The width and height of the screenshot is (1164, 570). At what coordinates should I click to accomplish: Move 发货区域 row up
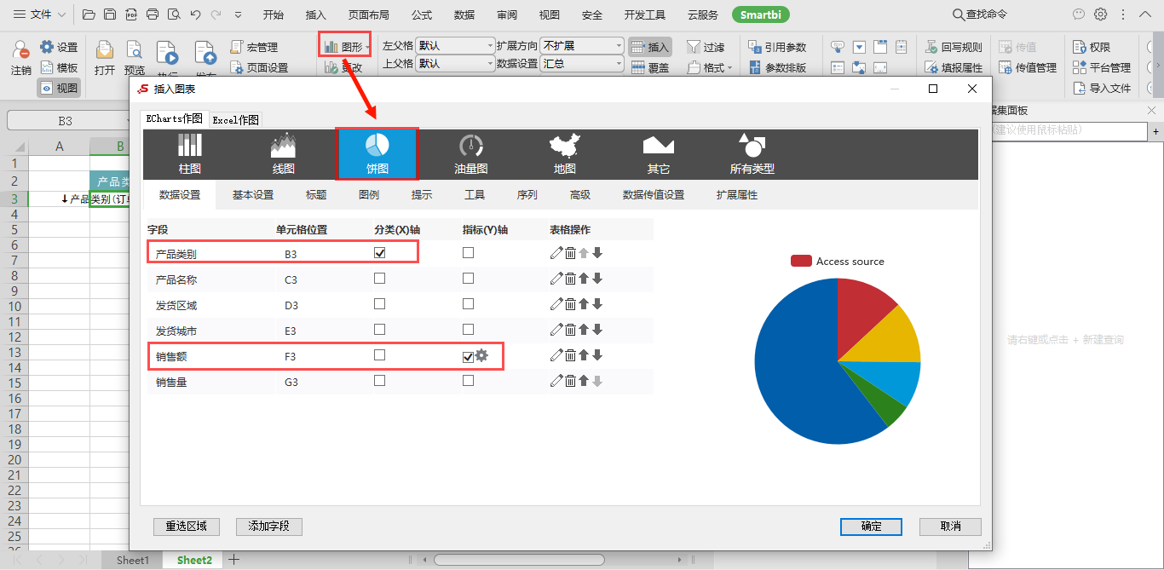click(x=584, y=303)
